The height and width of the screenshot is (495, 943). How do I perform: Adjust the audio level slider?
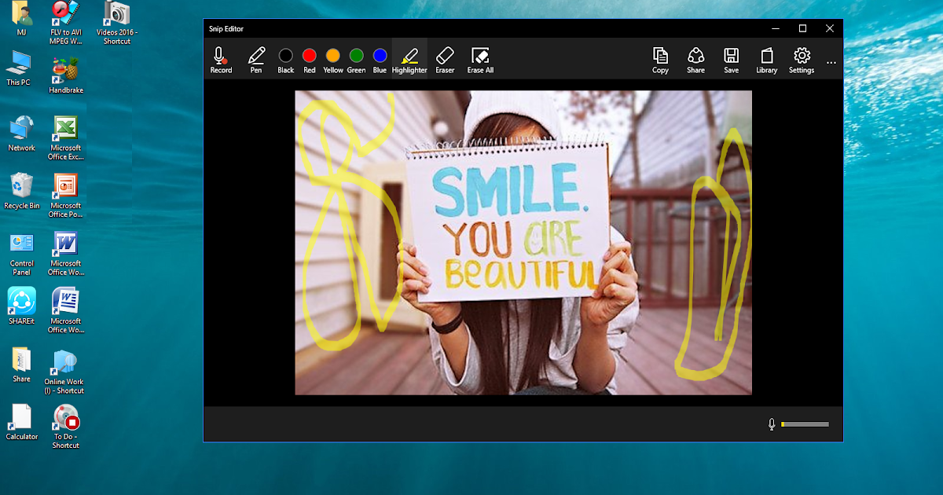click(x=805, y=423)
